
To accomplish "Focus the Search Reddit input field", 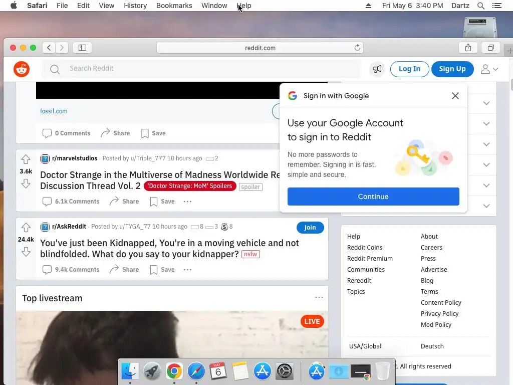I will (x=201, y=69).
